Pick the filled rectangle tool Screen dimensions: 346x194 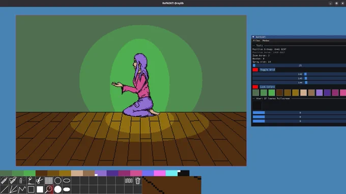(x=40, y=189)
